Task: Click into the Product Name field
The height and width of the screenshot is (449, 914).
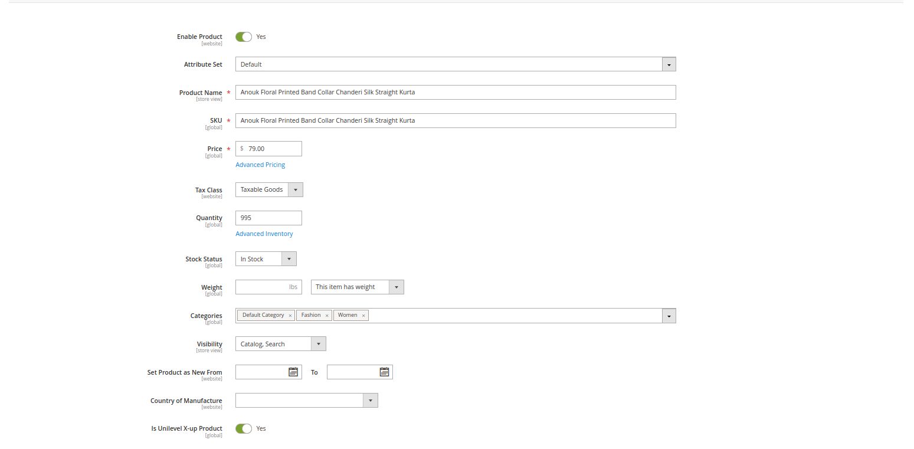Action: click(x=455, y=92)
